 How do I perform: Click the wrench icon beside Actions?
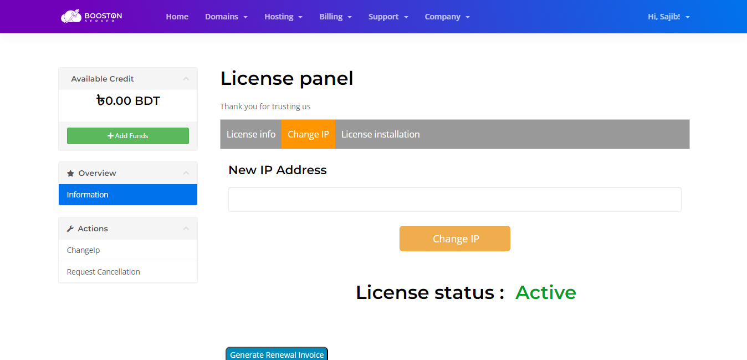70,229
